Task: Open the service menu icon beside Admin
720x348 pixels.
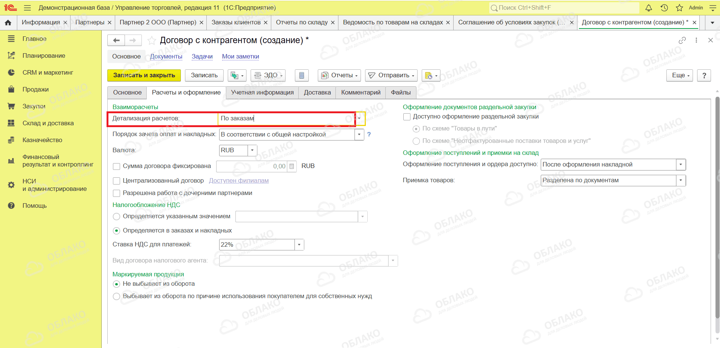Action: pos(713,7)
